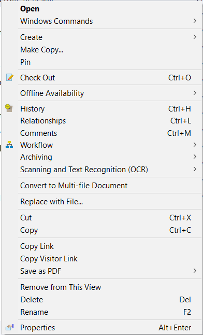
Task: Select Open from the context menu
Action: (102, 9)
